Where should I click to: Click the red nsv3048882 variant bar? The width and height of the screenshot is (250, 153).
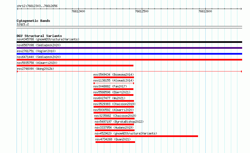(113, 89)
